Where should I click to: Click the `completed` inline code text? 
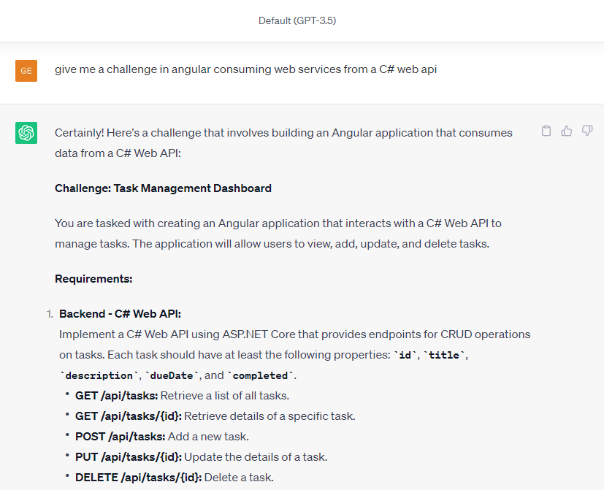261,375
